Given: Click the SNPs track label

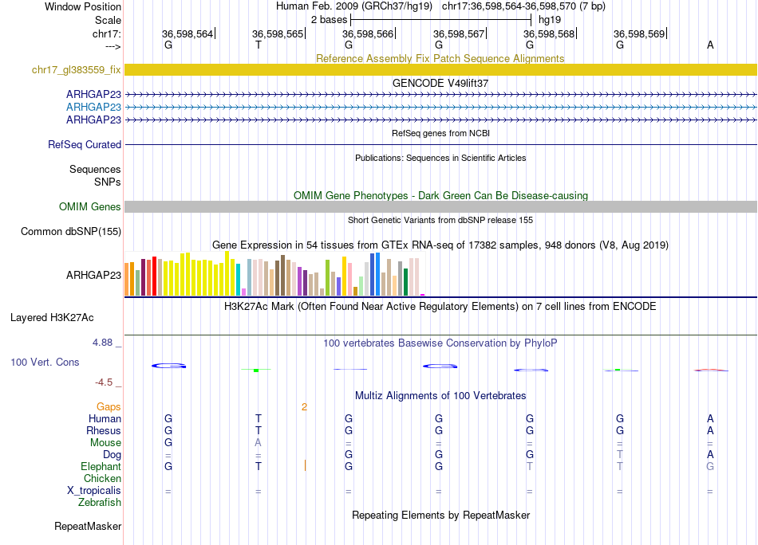Looking at the screenshot, I should [x=108, y=182].
